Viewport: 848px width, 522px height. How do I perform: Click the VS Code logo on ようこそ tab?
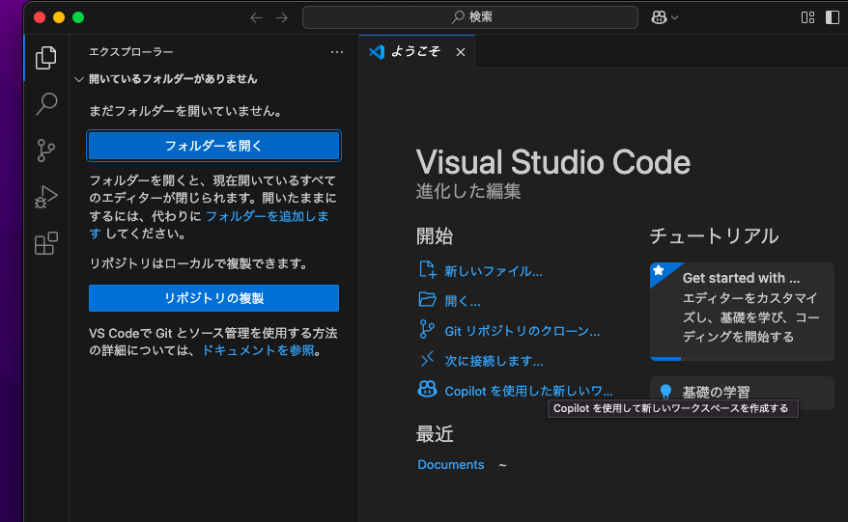point(377,52)
